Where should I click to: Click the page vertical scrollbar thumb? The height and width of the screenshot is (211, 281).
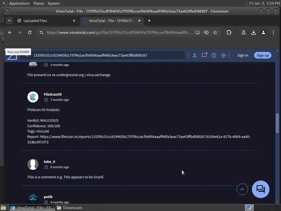pos(277,123)
